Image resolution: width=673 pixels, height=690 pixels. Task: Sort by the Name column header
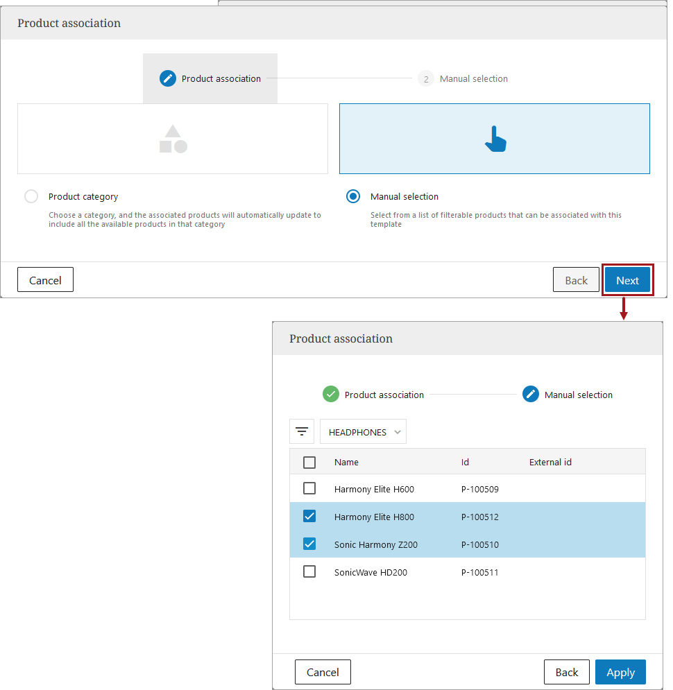[x=346, y=462]
